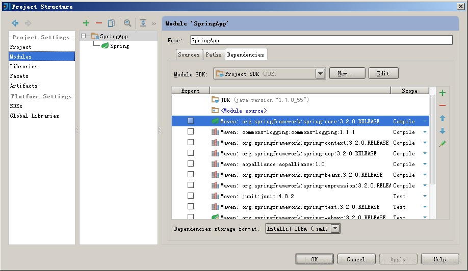Click the library icon of spring-beans
Viewport: 468px width, 271px height.
(x=215, y=175)
